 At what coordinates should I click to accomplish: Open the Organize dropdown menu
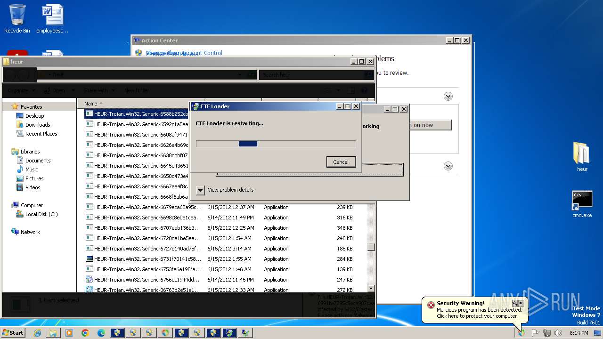tap(21, 90)
